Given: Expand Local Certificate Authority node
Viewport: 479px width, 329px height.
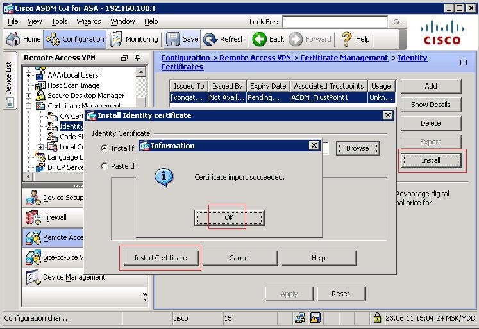Looking at the screenshot, I should pyautogui.click(x=40, y=147).
